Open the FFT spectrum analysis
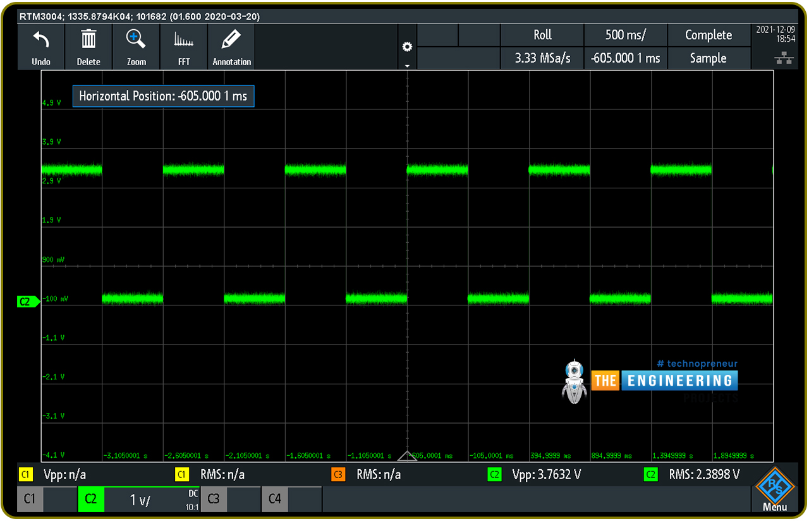 [x=184, y=42]
